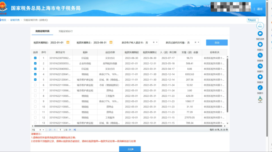Click the robot assistant icon in sidebar
Image resolution: width=272 pixels, height=152 pixels.
click(260, 99)
